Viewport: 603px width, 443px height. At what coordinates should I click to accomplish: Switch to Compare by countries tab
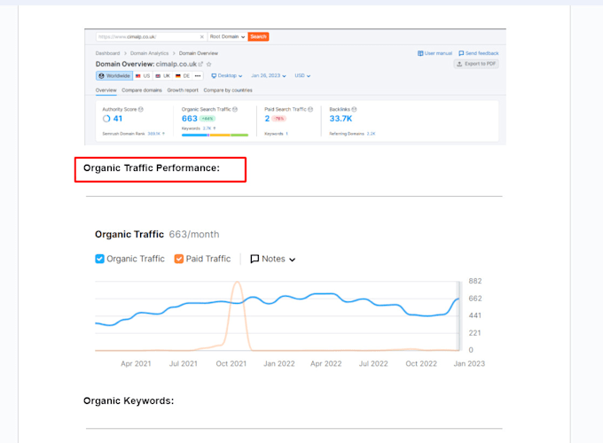click(x=228, y=90)
